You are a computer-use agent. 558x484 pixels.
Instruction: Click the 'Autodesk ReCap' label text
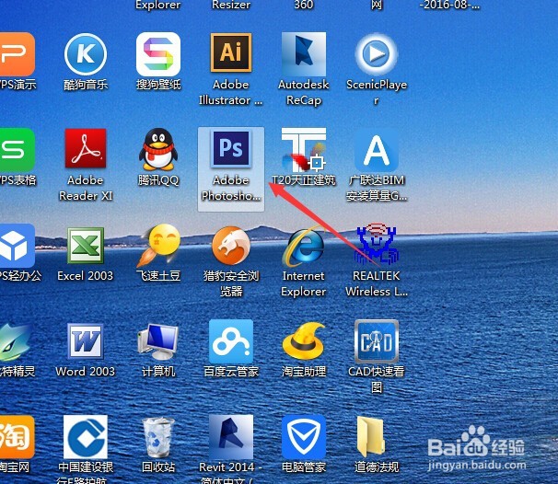pos(304,92)
